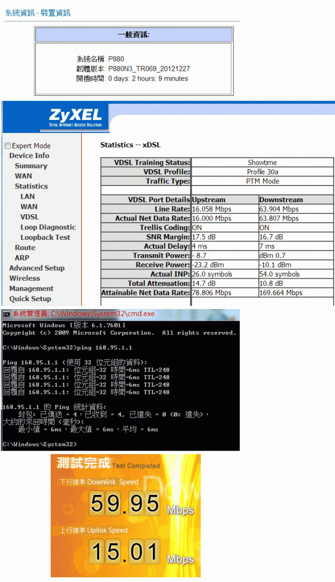Click the '10.8 dB' attenuation value
The image size is (335, 582).
point(271,283)
